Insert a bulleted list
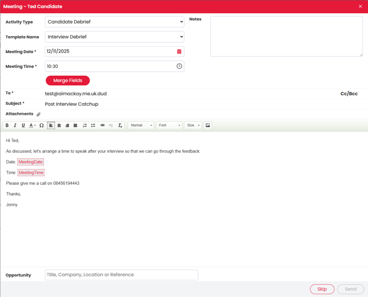Viewport: 368px width, 297px height. (x=93, y=125)
